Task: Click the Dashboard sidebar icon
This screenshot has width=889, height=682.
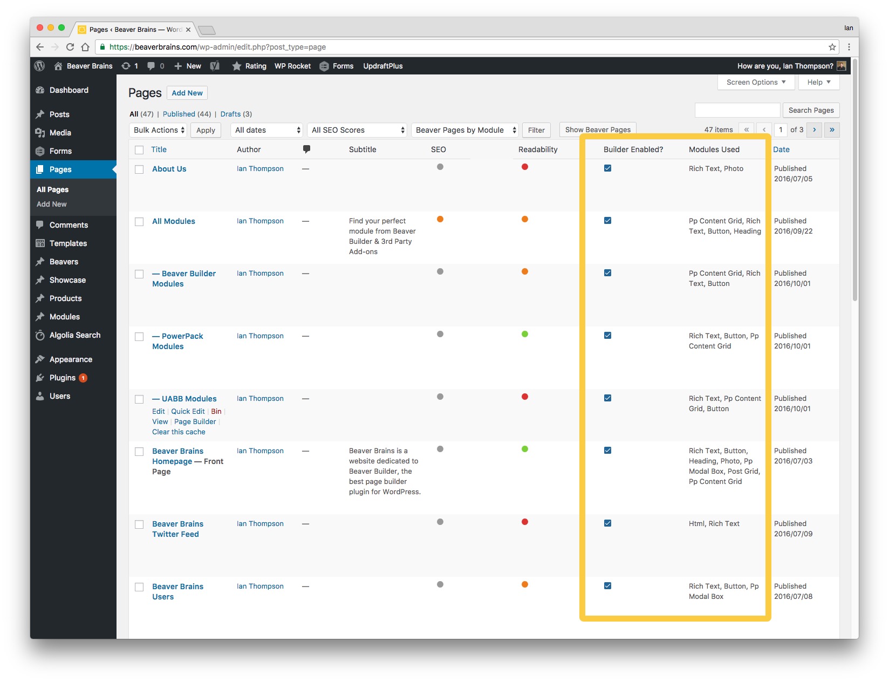Action: click(40, 90)
